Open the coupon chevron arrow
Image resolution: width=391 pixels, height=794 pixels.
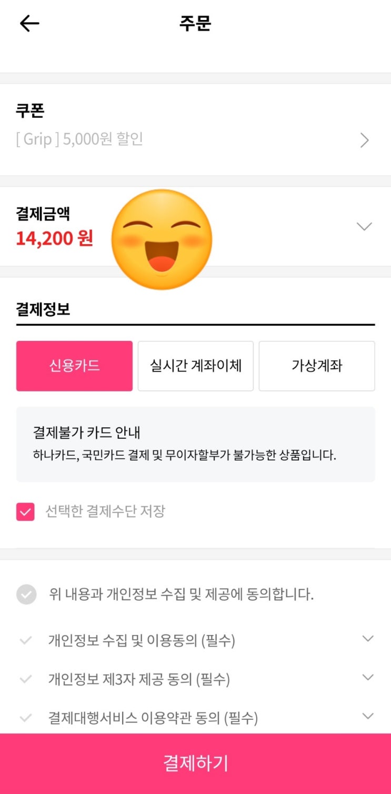(x=364, y=140)
